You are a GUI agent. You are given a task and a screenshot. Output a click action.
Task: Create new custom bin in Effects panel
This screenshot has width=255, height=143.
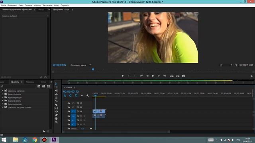(x=44, y=131)
